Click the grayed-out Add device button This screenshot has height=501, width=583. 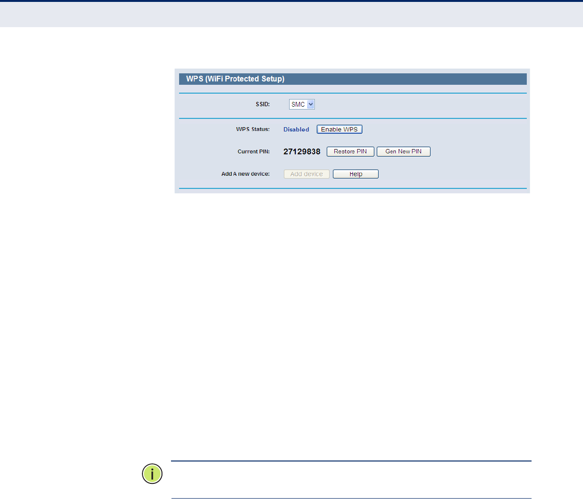[x=307, y=174]
